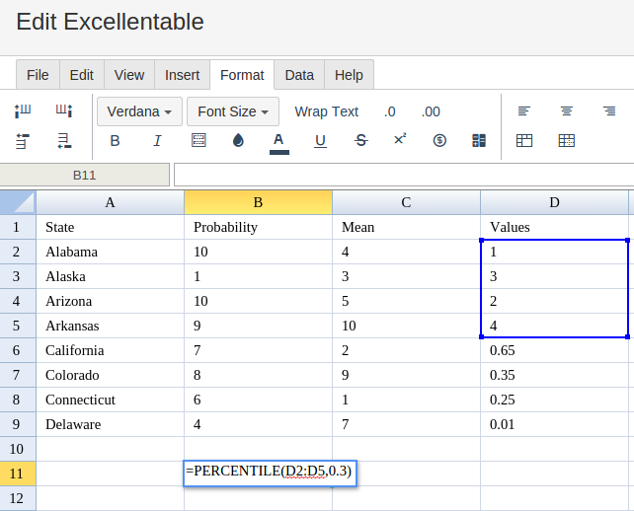Image resolution: width=634 pixels, height=511 pixels.
Task: Click the decrease decimal .0 button
Action: click(x=390, y=111)
